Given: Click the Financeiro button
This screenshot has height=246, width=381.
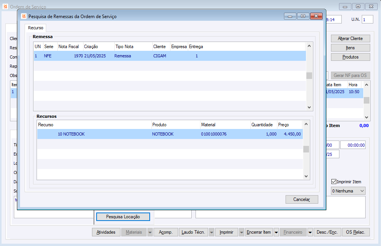Looking at the screenshot, I should (x=293, y=232).
